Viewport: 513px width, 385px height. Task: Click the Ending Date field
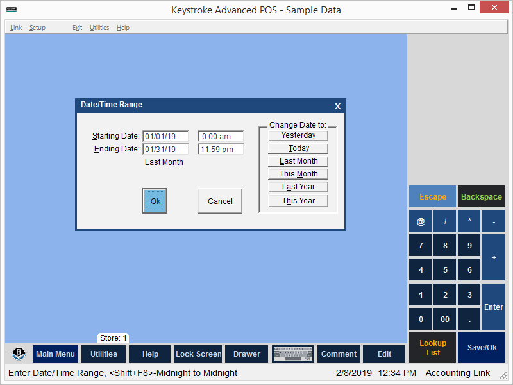(x=165, y=149)
